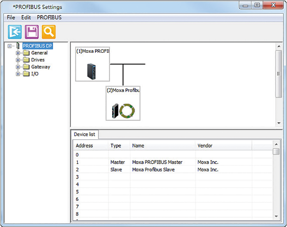Select address 0 row in device list
Image resolution: width=287 pixels, height=227 pixels.
[x=173, y=155]
